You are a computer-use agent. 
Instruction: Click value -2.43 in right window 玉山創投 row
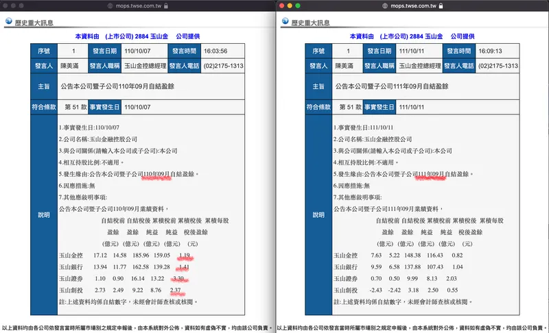375,290
